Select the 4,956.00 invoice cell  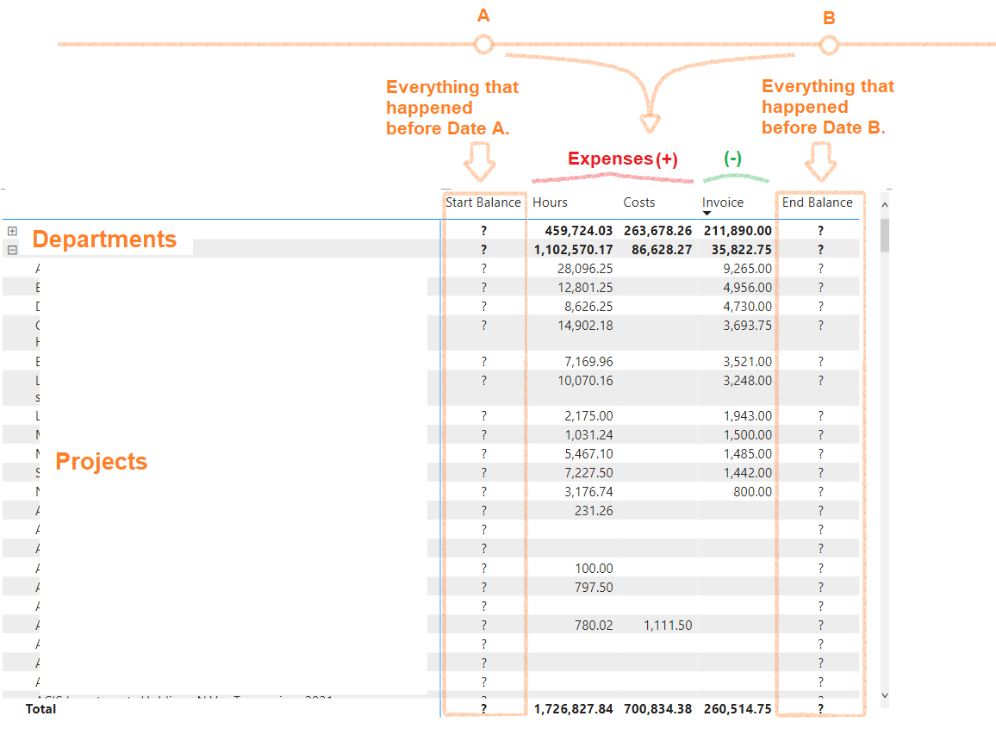click(x=748, y=289)
